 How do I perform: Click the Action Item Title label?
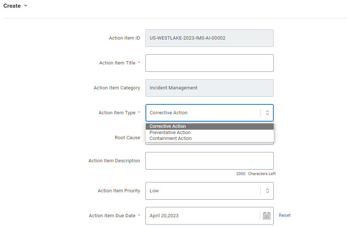point(117,63)
